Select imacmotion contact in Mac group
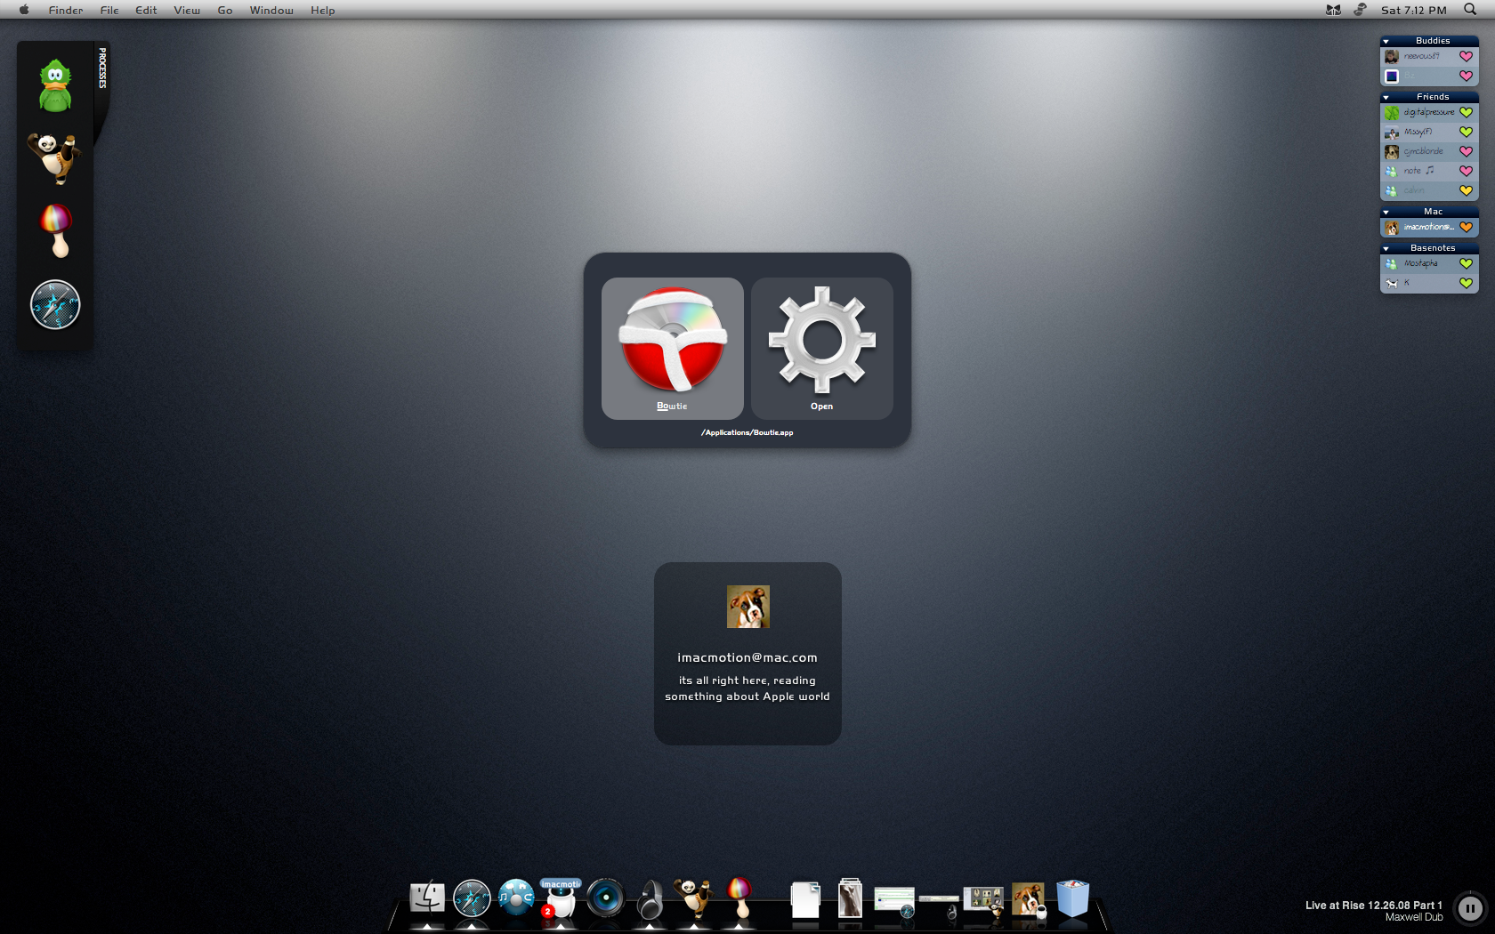 tap(1429, 227)
